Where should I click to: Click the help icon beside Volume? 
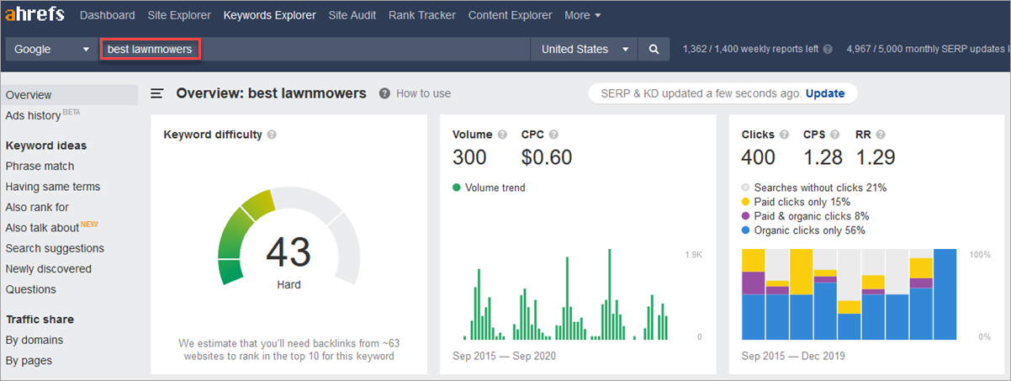tap(502, 135)
